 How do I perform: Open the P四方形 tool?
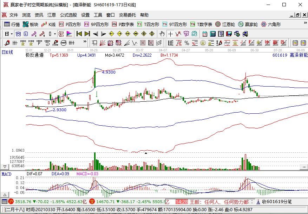(x=70, y=24)
